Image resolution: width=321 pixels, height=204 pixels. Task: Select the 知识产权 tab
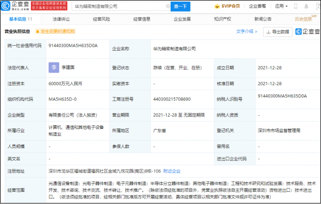click(222, 19)
